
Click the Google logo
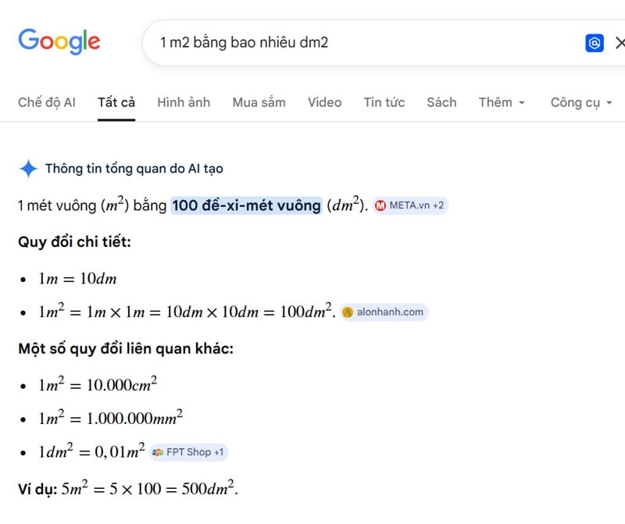[59, 41]
